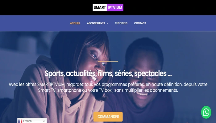Open the Contact menu item
The width and height of the screenshot is (216, 123).
140,23
